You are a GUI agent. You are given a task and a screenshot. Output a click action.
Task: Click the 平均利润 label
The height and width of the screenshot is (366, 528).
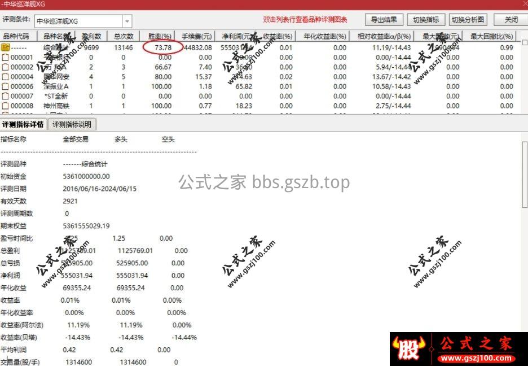14,350
